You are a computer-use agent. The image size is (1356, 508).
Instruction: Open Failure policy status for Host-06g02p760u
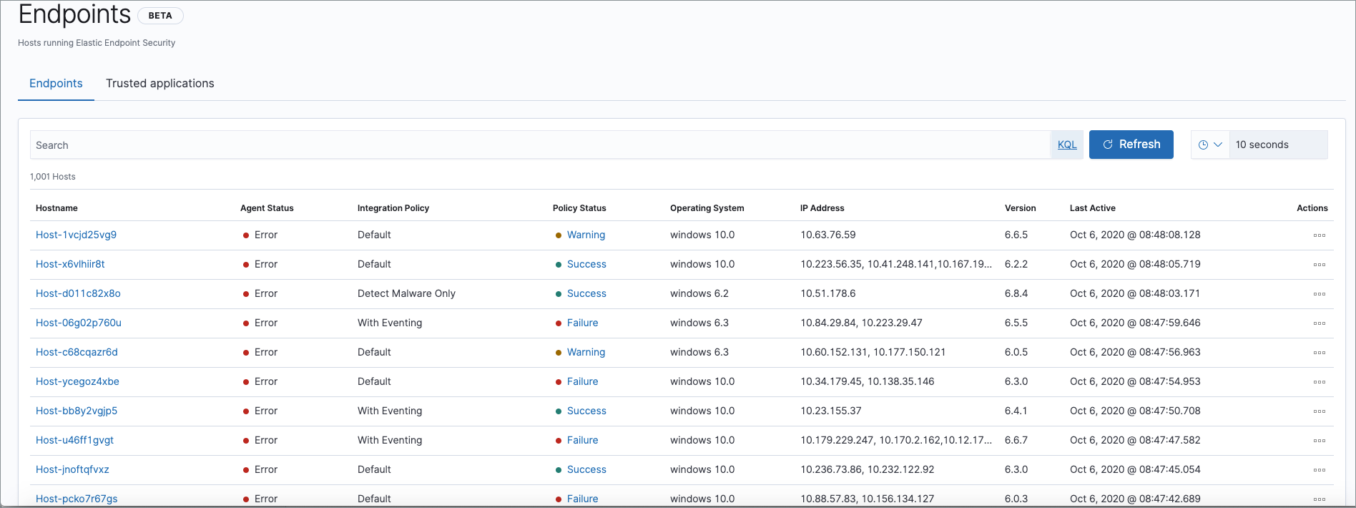[x=582, y=323]
